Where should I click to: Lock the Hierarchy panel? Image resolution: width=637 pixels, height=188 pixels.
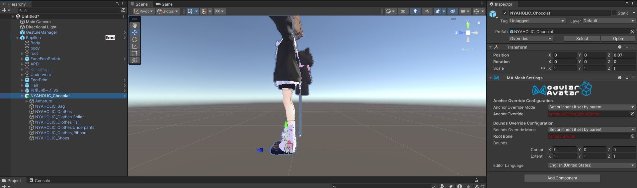[x=117, y=4]
